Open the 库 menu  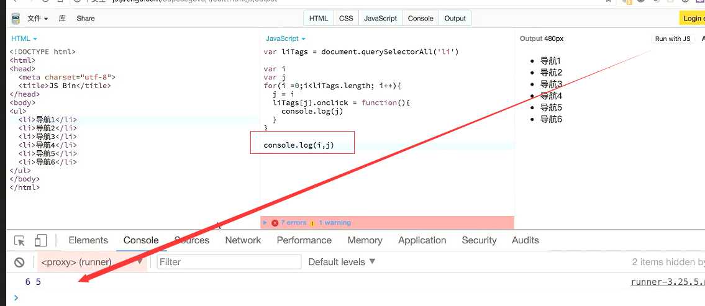63,19
